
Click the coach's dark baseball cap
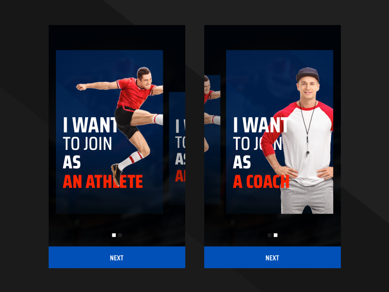coord(308,74)
